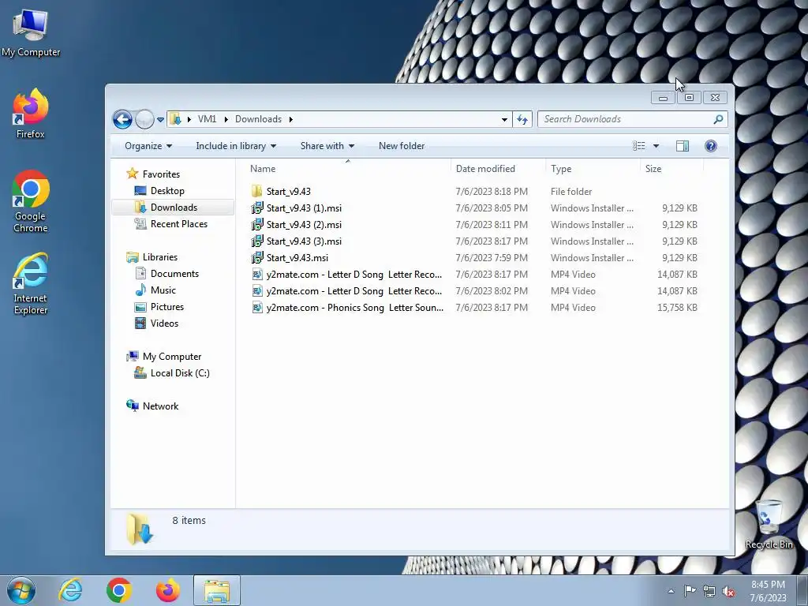Click the Downloads breadcrumb in address bar
The image size is (808, 606).
[x=258, y=119]
